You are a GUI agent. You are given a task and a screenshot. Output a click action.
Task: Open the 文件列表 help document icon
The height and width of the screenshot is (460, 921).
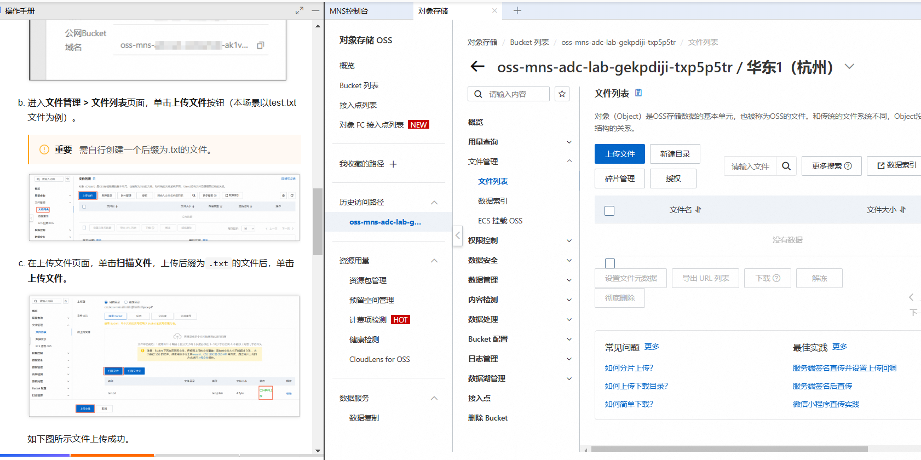(x=638, y=93)
